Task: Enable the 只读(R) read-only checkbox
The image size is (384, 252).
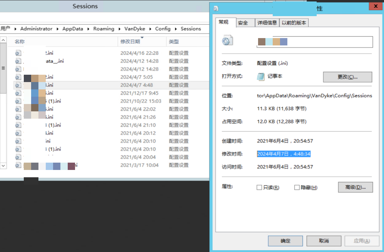Action: point(259,187)
